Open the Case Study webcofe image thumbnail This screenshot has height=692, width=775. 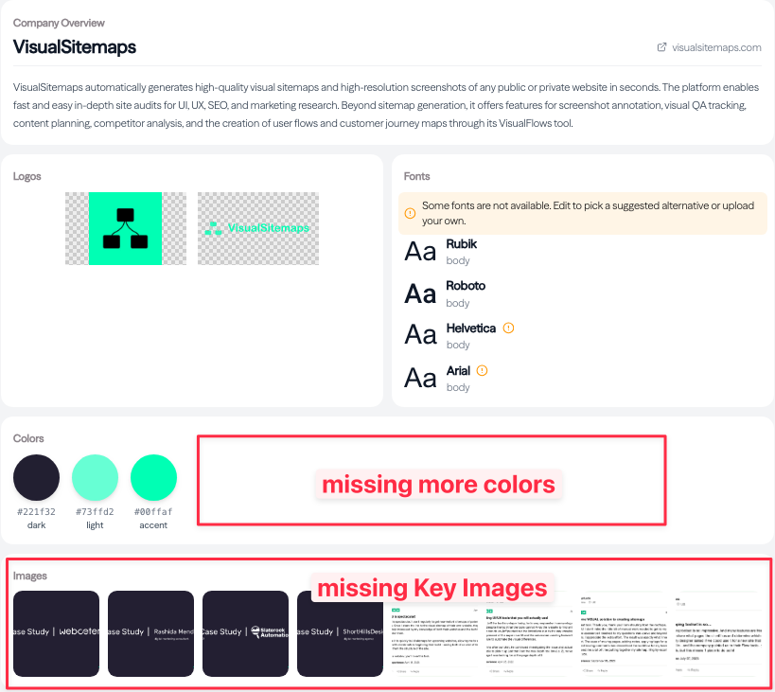pyautogui.click(x=56, y=634)
